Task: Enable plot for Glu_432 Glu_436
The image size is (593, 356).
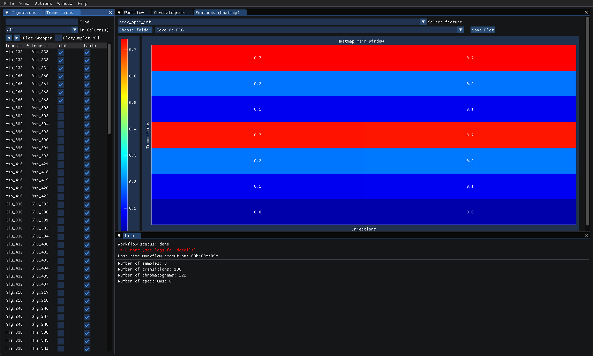Action: tap(61, 245)
